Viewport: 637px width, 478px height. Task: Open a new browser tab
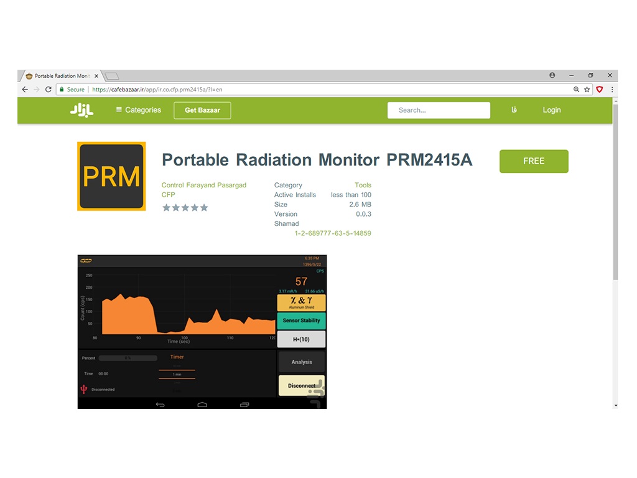(x=111, y=76)
